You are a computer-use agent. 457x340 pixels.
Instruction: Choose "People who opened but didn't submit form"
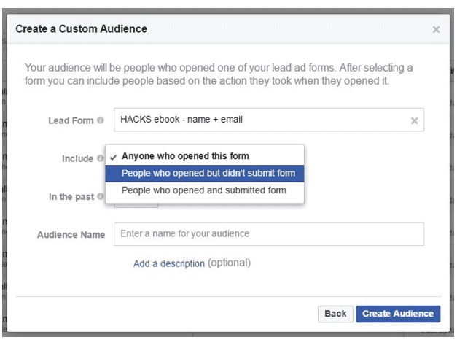[208, 173]
